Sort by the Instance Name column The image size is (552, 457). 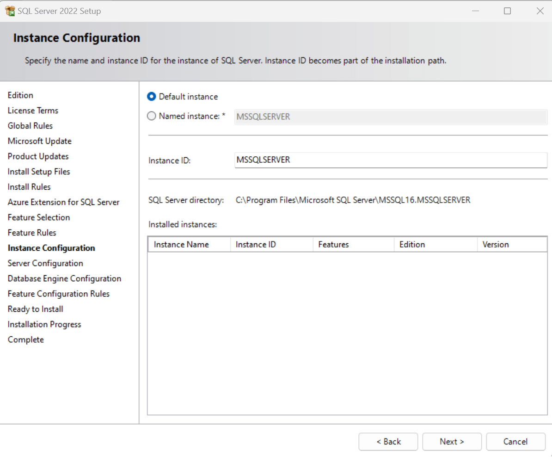point(189,245)
